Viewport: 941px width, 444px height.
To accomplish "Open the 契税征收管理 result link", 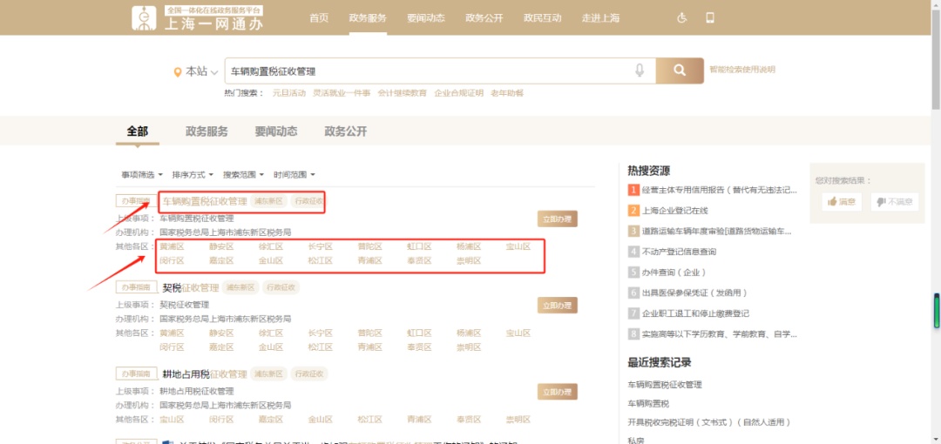I will pyautogui.click(x=190, y=287).
